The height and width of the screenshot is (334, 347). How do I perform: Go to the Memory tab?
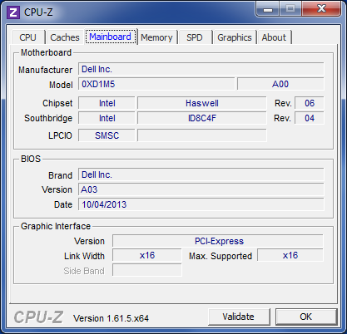tap(156, 37)
